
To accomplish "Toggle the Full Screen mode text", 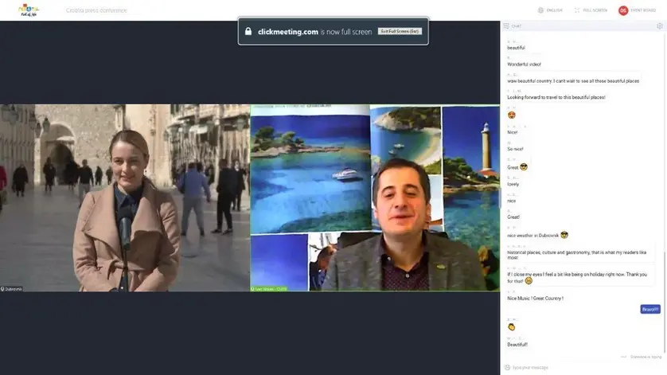I will [x=595, y=10].
